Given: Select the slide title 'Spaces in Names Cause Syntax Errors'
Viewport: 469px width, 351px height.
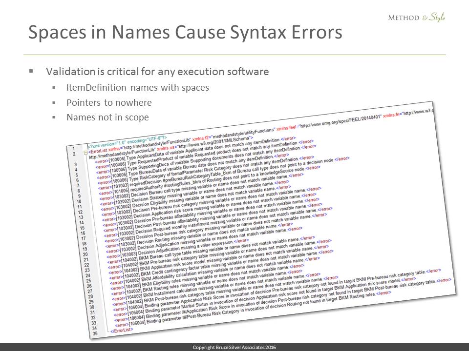Looking at the screenshot, I should 185,32.
